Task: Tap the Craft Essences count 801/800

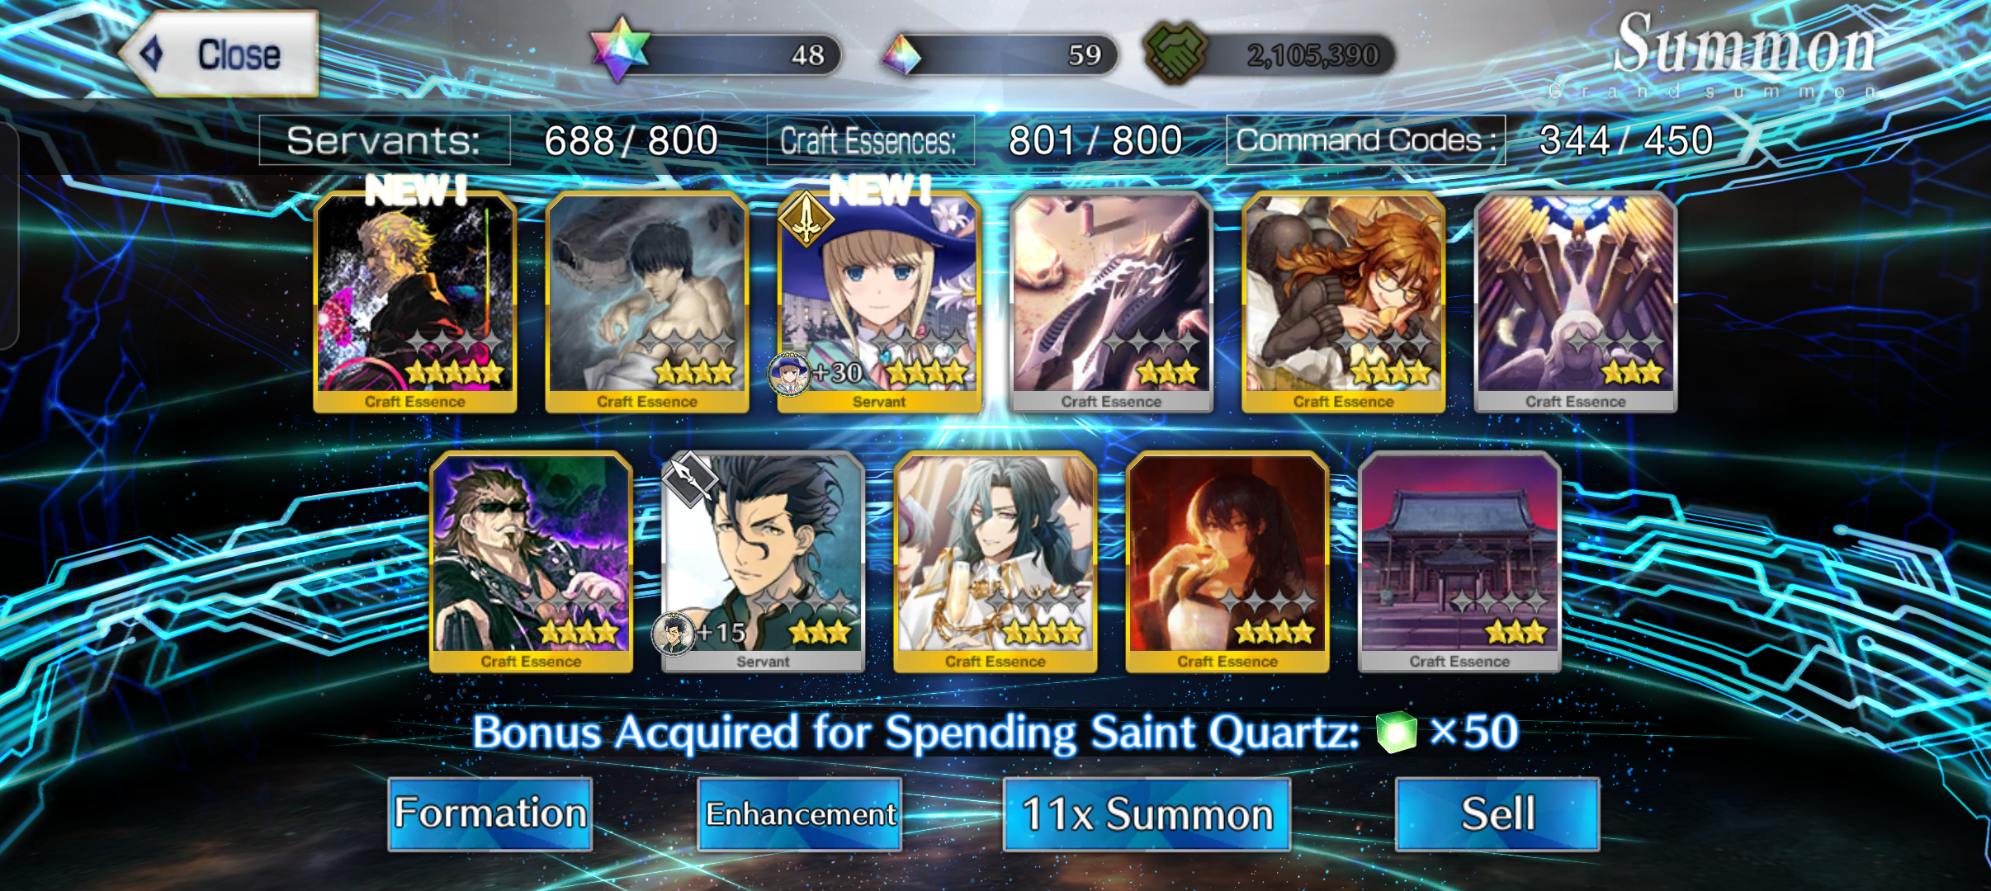Action: tap(1095, 140)
